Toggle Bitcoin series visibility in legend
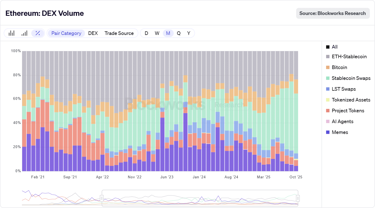This screenshot has width=375, height=208. tap(328, 67)
